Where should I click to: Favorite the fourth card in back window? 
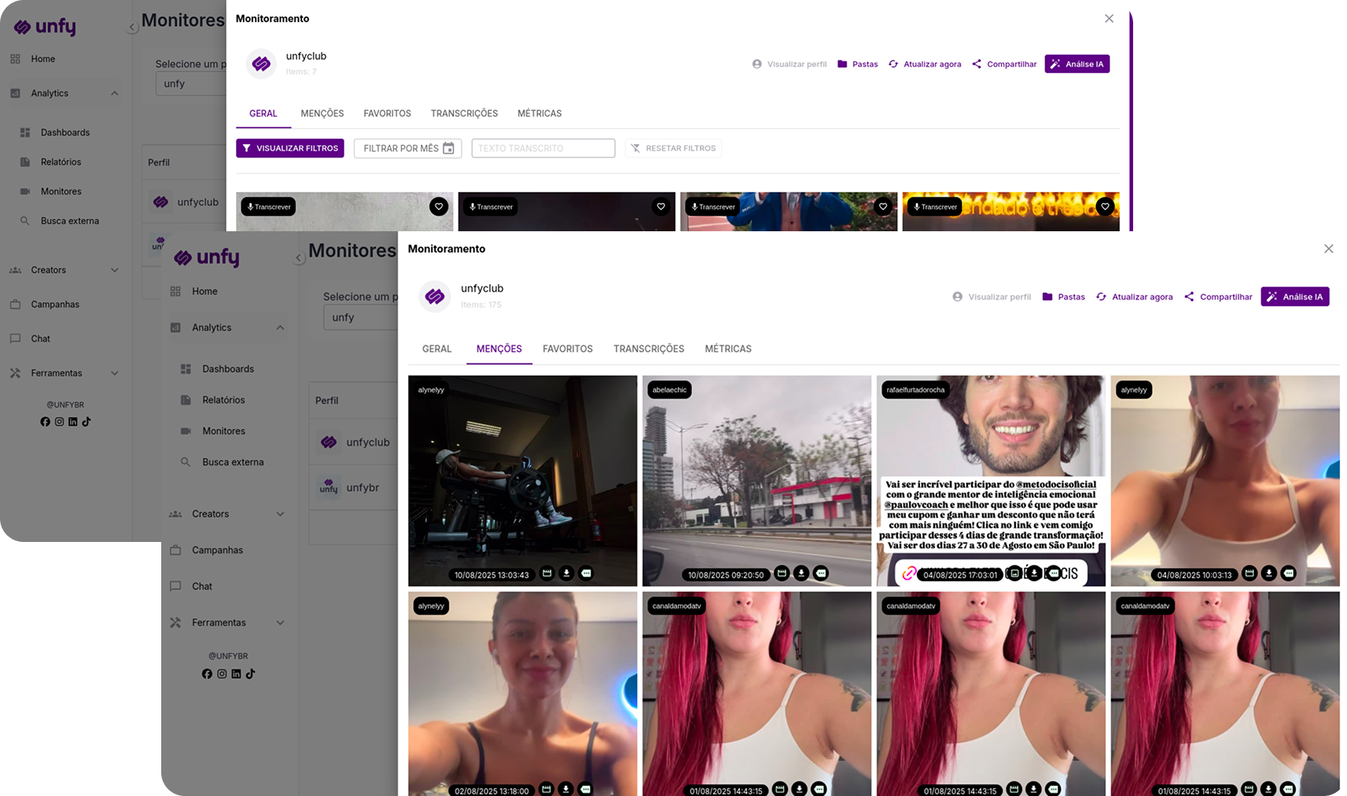pos(1105,207)
